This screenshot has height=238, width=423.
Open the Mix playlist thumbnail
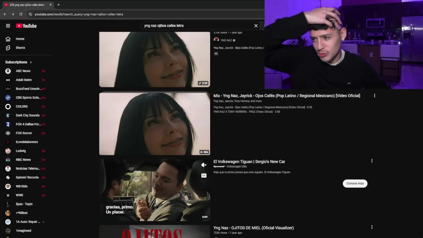[x=155, y=124]
